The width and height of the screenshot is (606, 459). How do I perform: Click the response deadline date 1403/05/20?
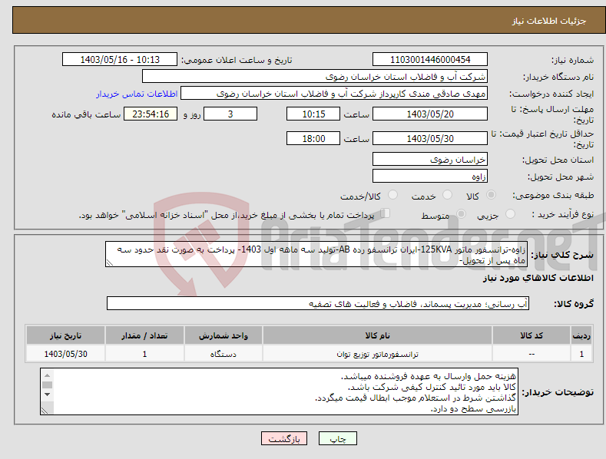click(430, 114)
